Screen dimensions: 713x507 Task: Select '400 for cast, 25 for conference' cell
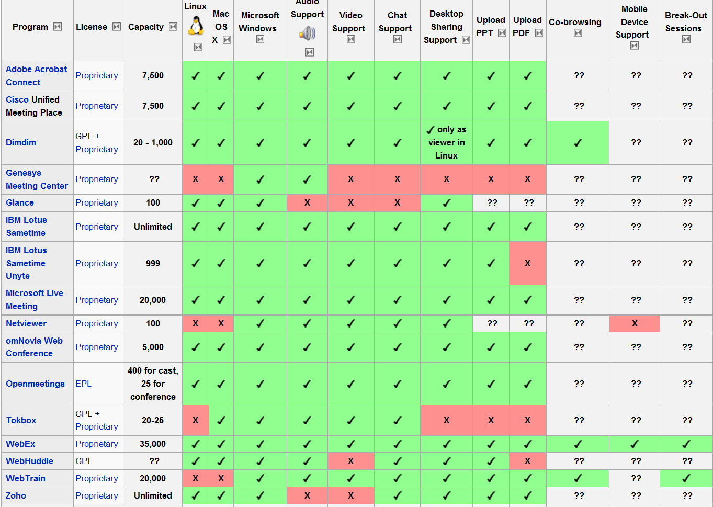(153, 384)
